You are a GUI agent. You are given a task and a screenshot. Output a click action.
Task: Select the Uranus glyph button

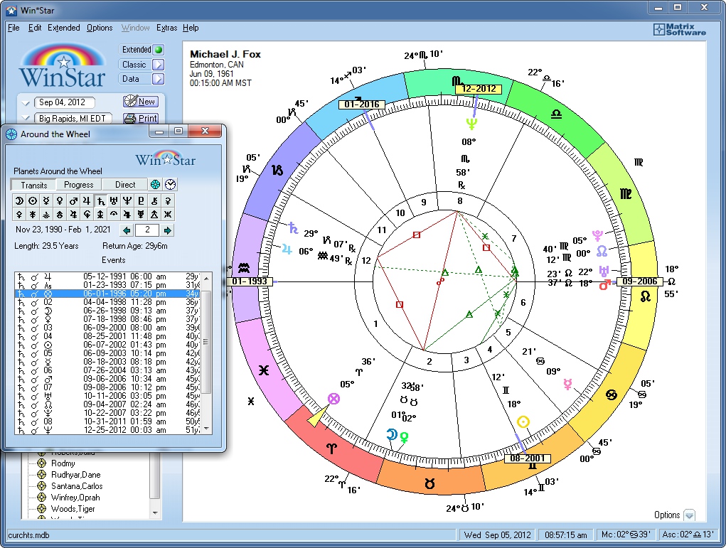click(x=114, y=200)
